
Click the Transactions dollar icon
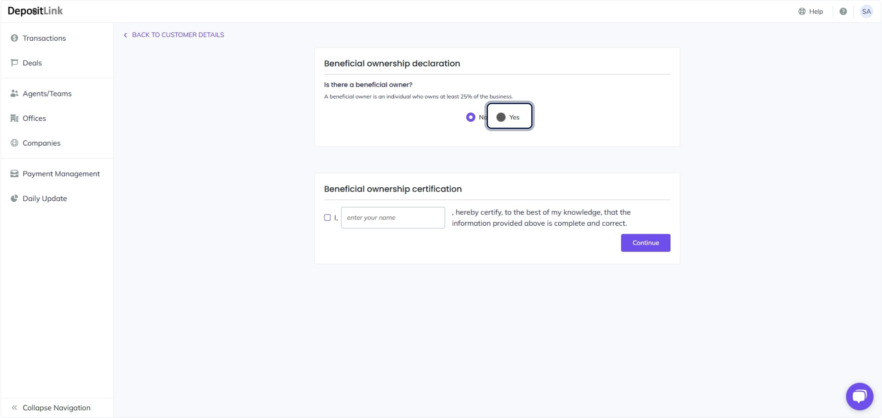click(x=14, y=38)
